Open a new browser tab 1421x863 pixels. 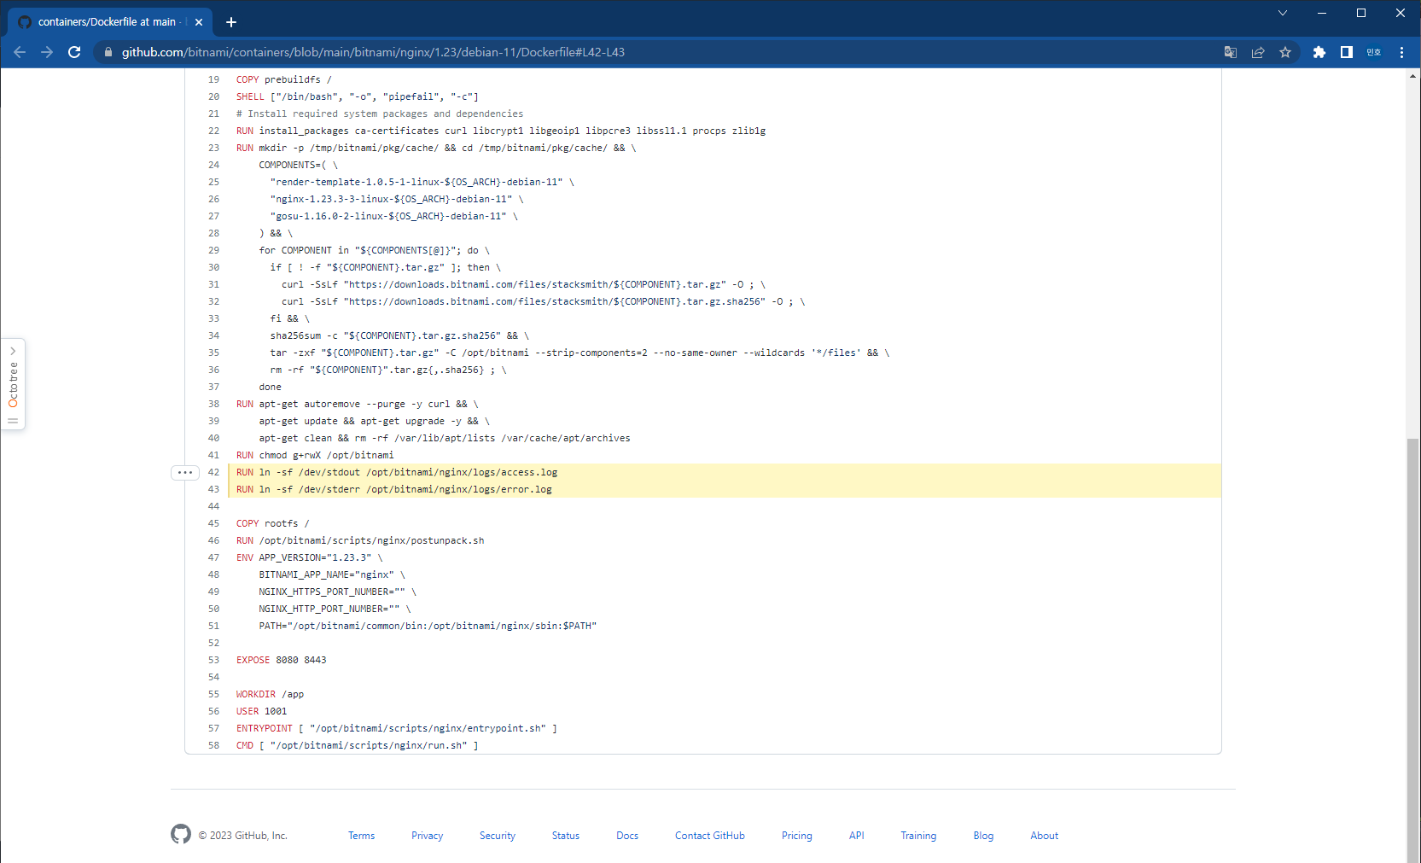coord(231,22)
